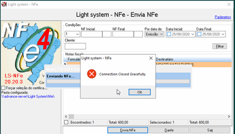Click the Danfe button
Viewport: 235px width, 134px height.
pyautogui.click(x=169, y=130)
